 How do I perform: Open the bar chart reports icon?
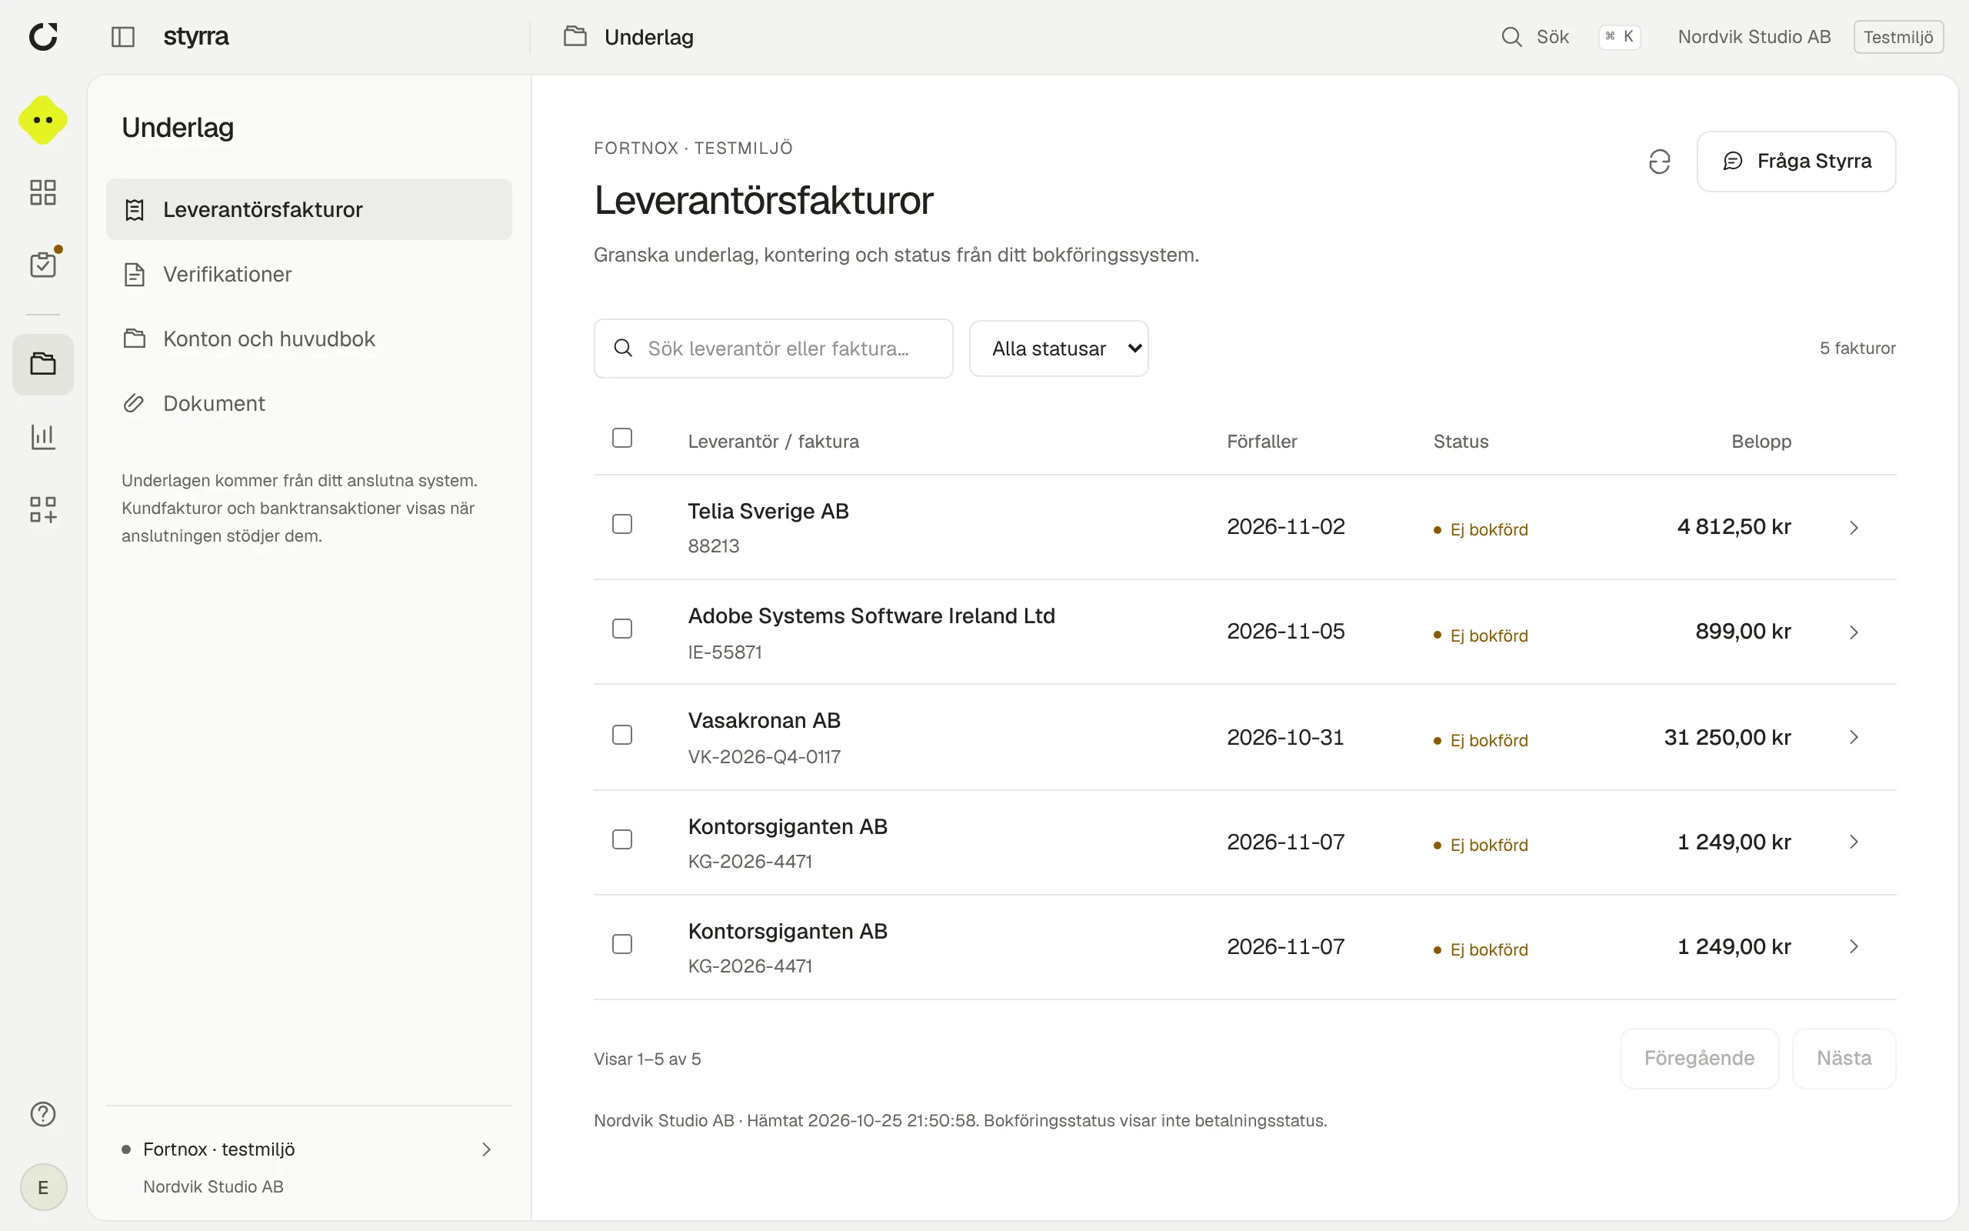point(43,436)
